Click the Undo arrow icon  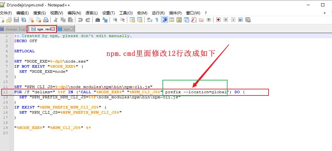(x=80, y=20)
